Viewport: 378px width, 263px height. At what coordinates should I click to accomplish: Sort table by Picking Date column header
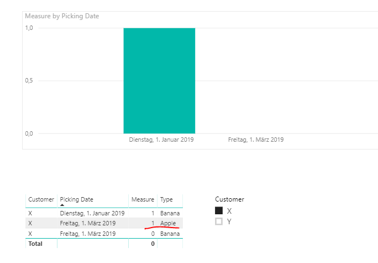pyautogui.click(x=76, y=199)
